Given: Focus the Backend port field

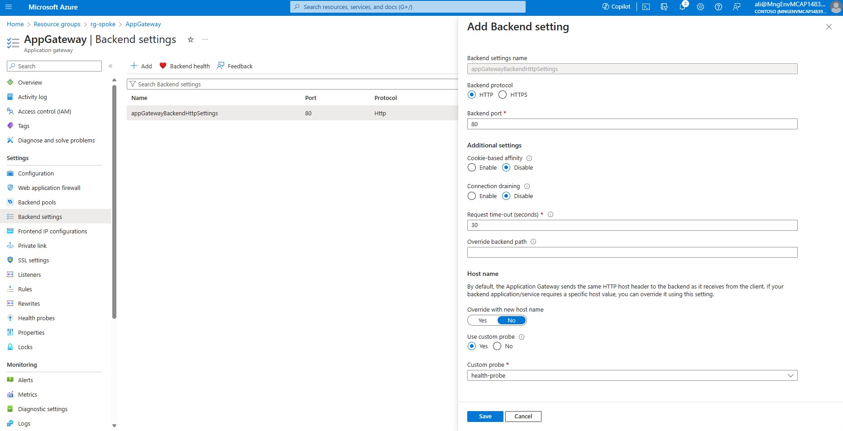Looking at the screenshot, I should (632, 124).
